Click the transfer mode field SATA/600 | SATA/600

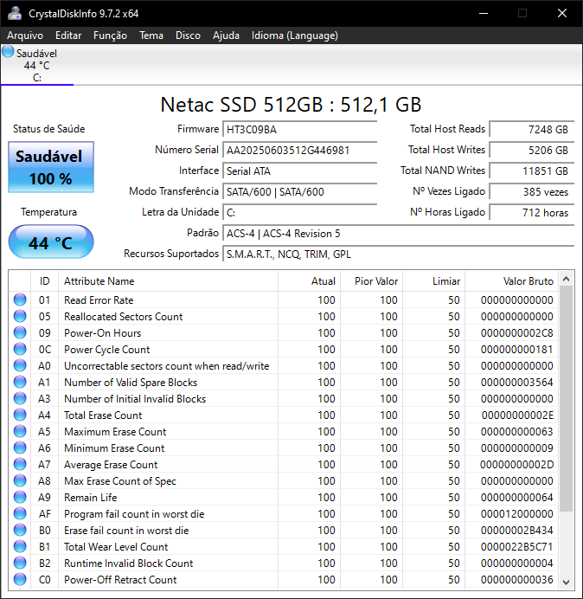coord(300,191)
